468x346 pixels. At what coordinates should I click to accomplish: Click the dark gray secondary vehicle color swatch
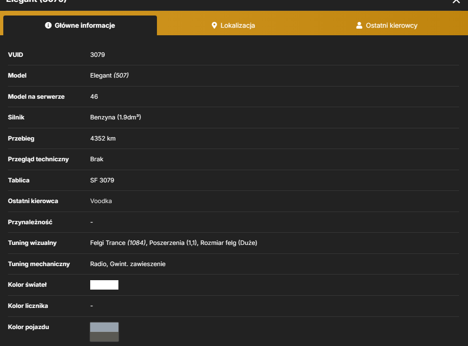coord(104,337)
